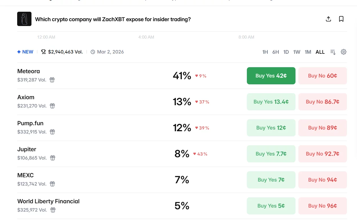Image resolution: width=357 pixels, height=221 pixels.
Task: Click the rewards gift icon beside Meteora's volume
Action: point(52,80)
